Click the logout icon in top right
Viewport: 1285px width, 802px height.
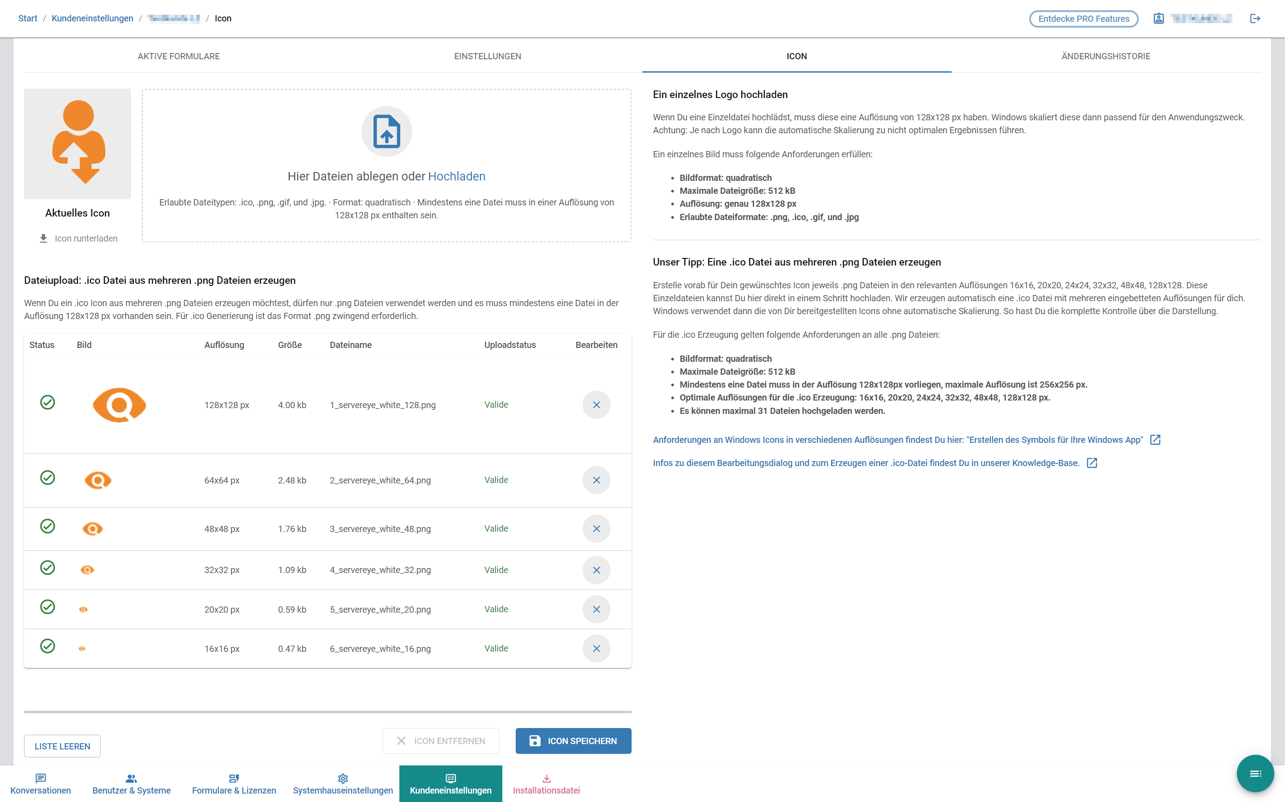[1255, 19]
